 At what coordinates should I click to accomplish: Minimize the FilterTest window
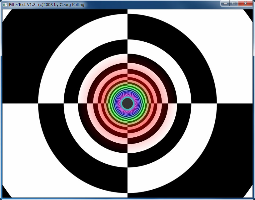[225, 3]
